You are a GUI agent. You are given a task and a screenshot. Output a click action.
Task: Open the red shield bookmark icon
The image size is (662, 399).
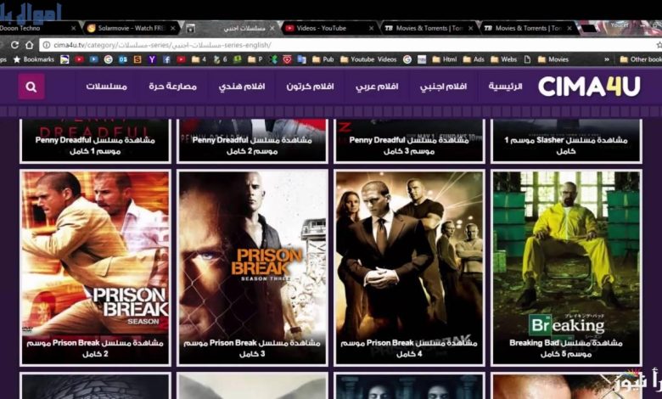pyautogui.click(x=287, y=59)
